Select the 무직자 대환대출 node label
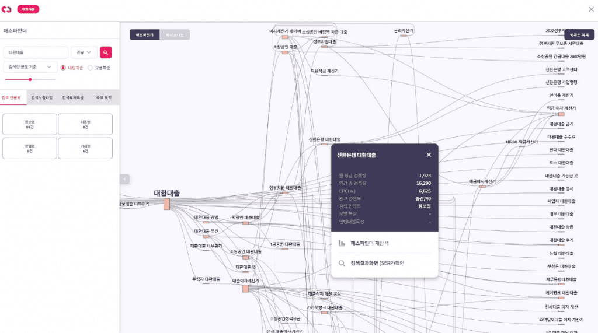This screenshot has height=333, width=598. (x=206, y=279)
